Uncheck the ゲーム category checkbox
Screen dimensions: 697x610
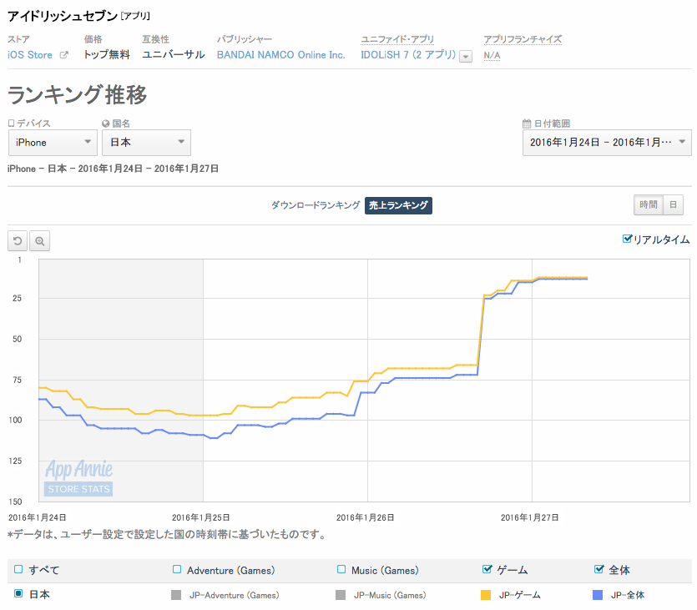487,569
